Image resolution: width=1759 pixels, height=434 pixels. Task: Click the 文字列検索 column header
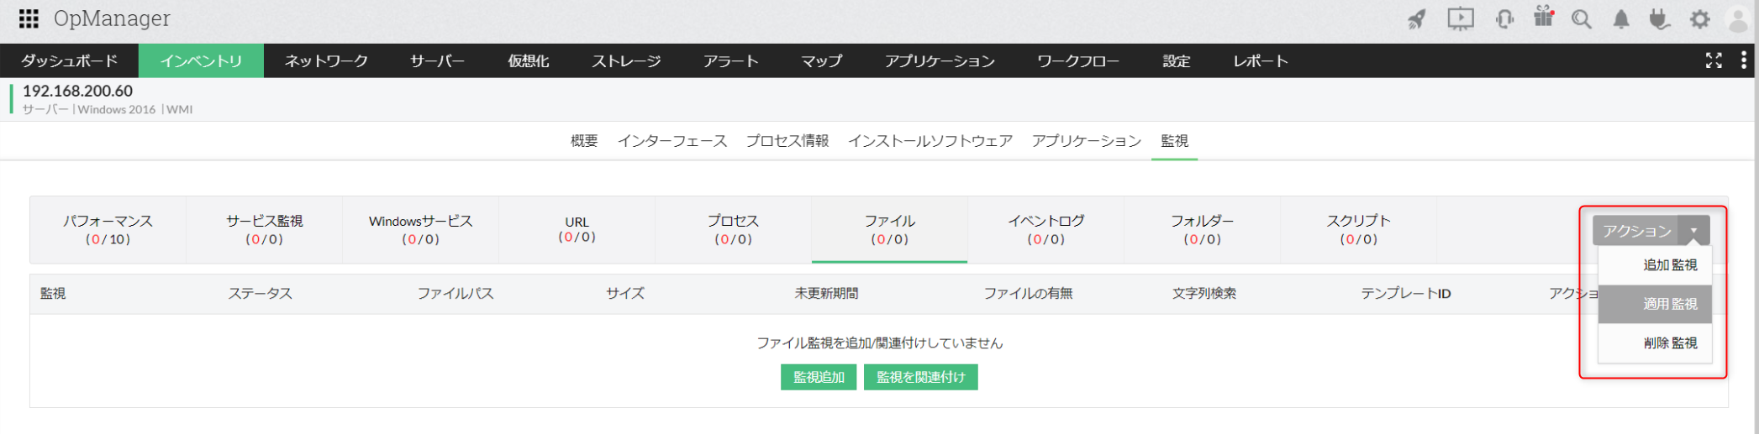click(x=1204, y=294)
